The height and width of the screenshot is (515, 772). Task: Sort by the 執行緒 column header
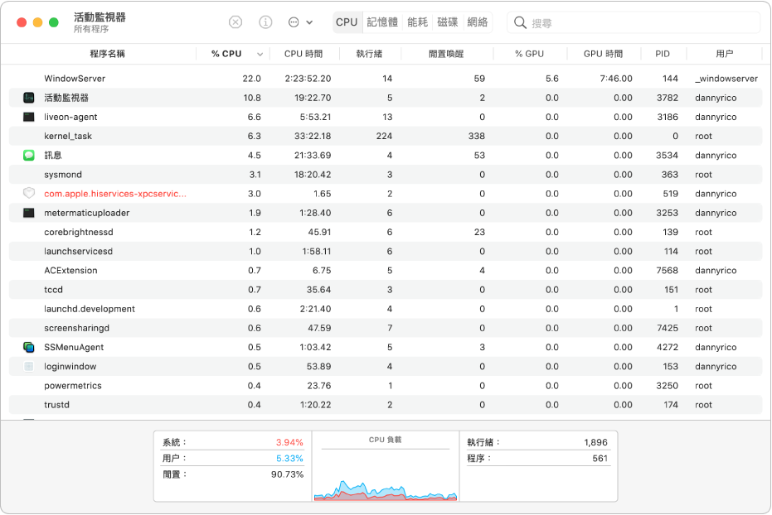point(369,54)
